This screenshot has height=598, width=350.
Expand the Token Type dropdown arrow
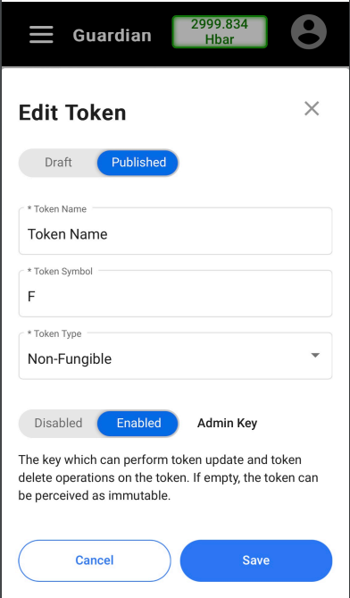coord(315,356)
